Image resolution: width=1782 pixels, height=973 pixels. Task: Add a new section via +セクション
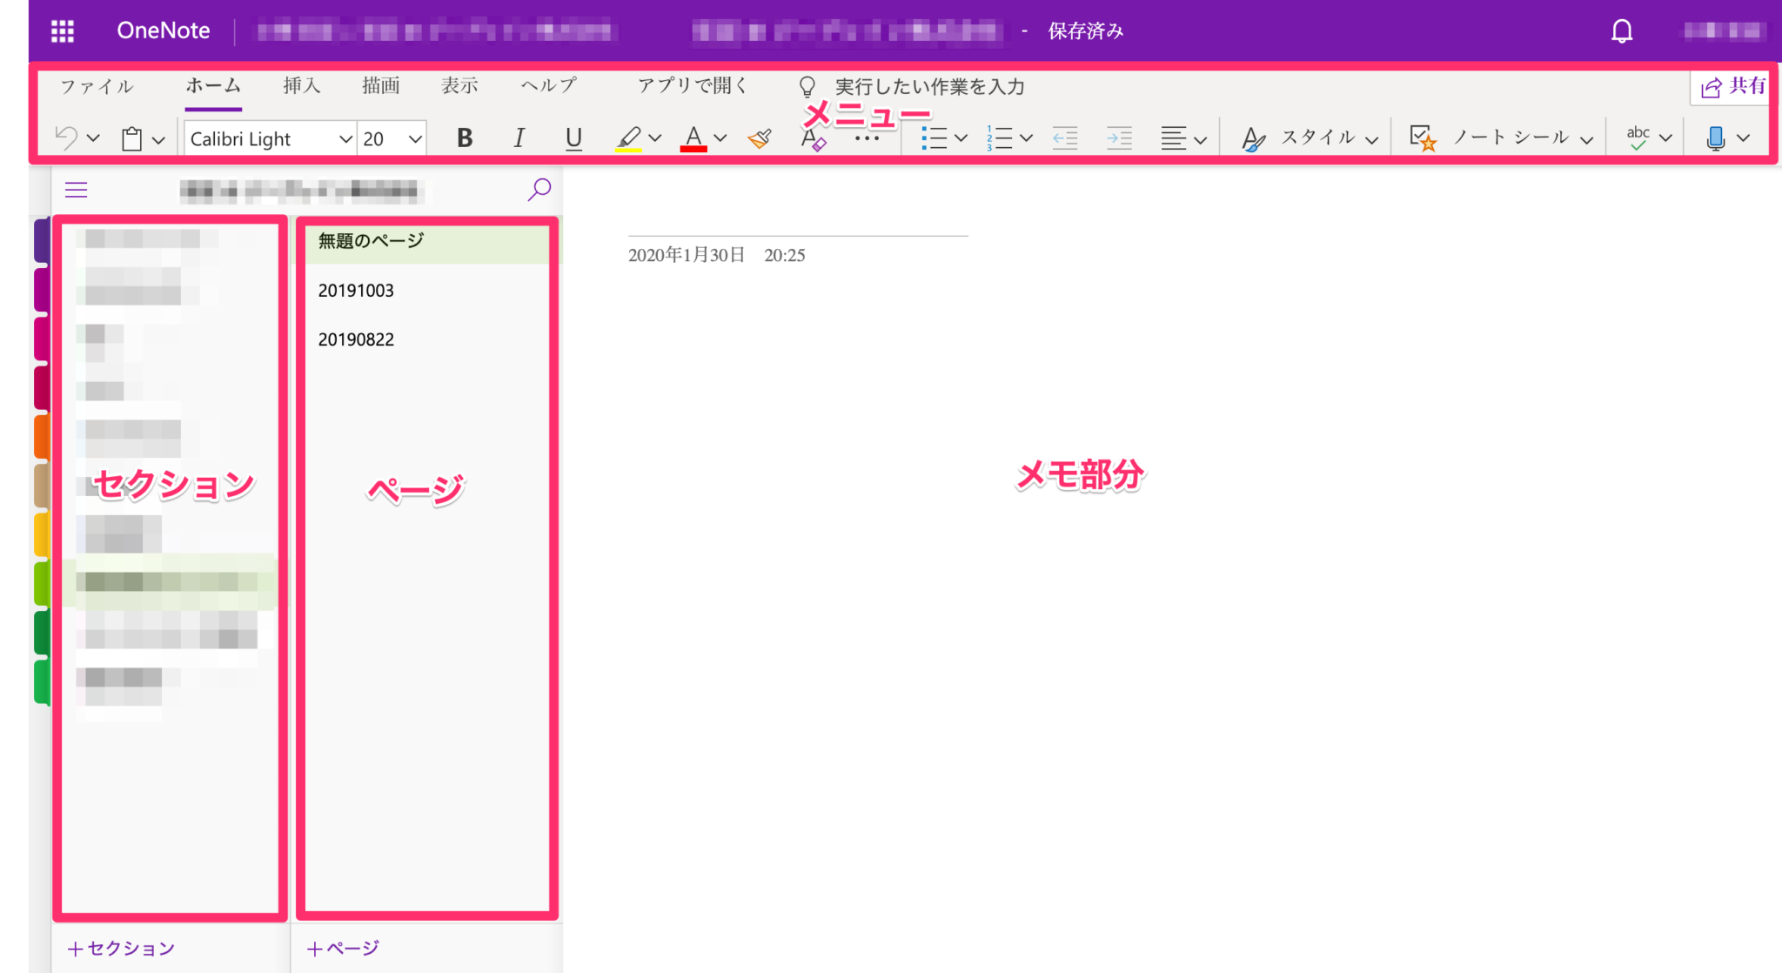[120, 949]
